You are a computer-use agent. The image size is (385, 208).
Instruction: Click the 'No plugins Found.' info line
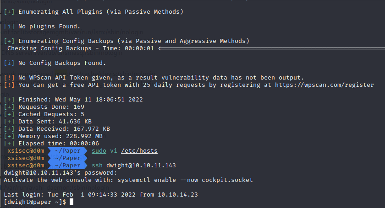(x=42, y=27)
